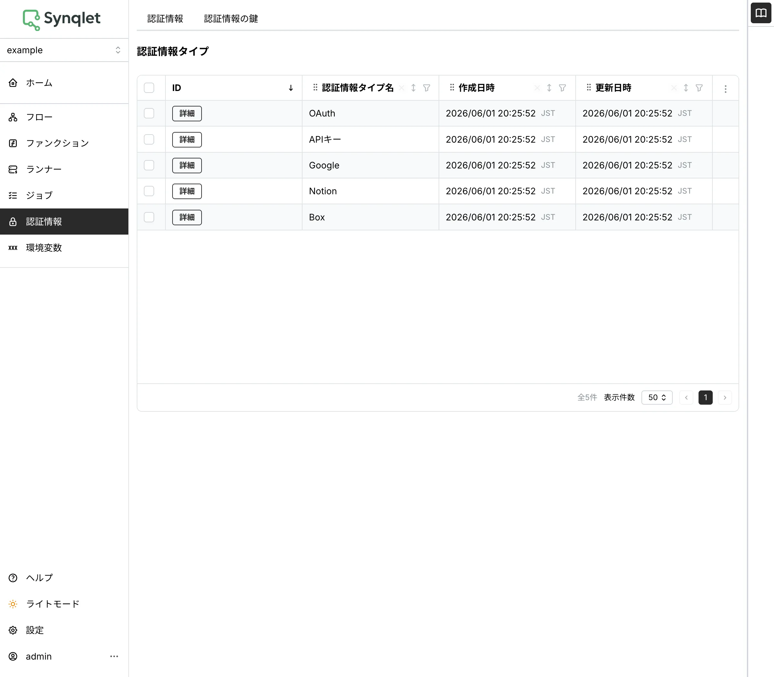Open ランナー in the sidebar
The width and height of the screenshot is (774, 677).
click(64, 169)
